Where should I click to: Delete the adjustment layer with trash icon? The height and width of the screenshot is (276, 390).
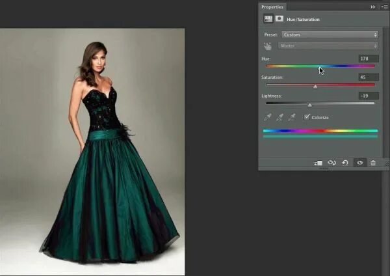(373, 163)
